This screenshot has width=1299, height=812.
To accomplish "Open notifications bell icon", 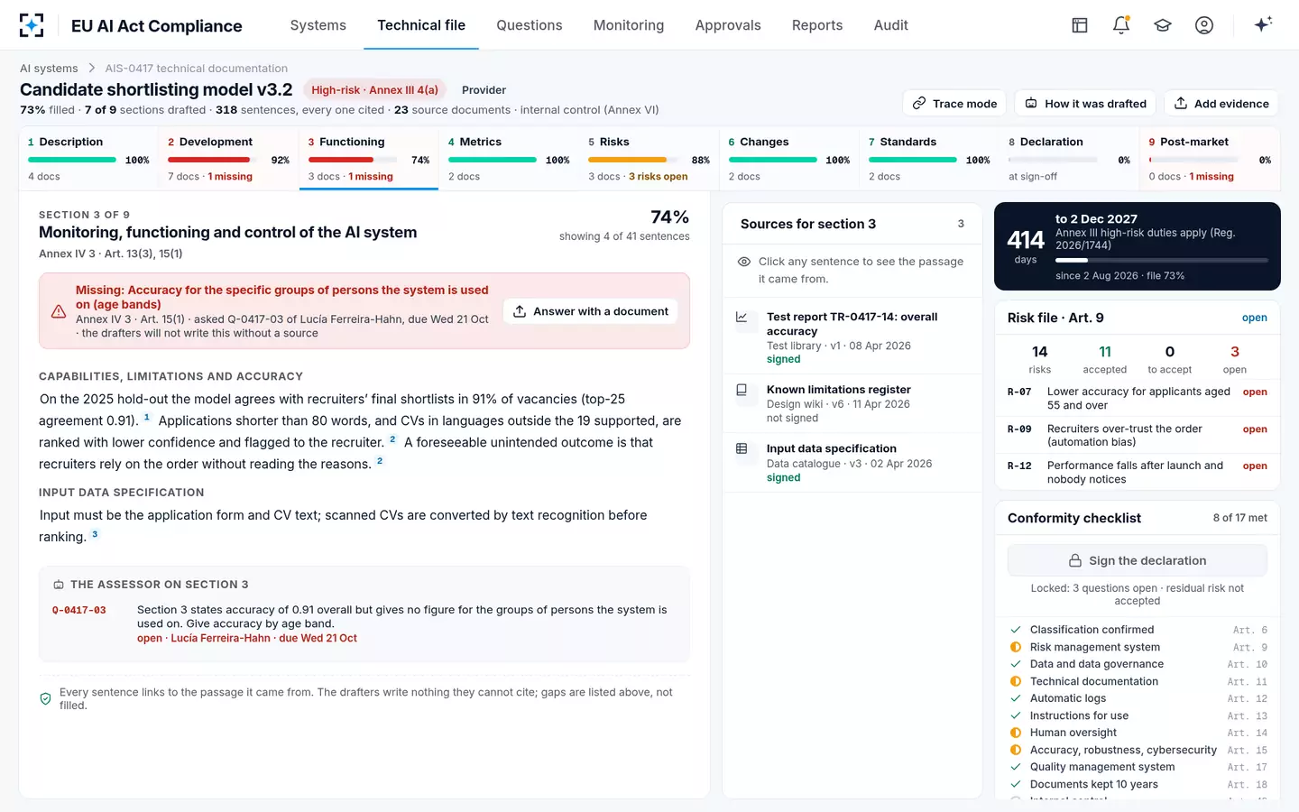I will tap(1121, 25).
